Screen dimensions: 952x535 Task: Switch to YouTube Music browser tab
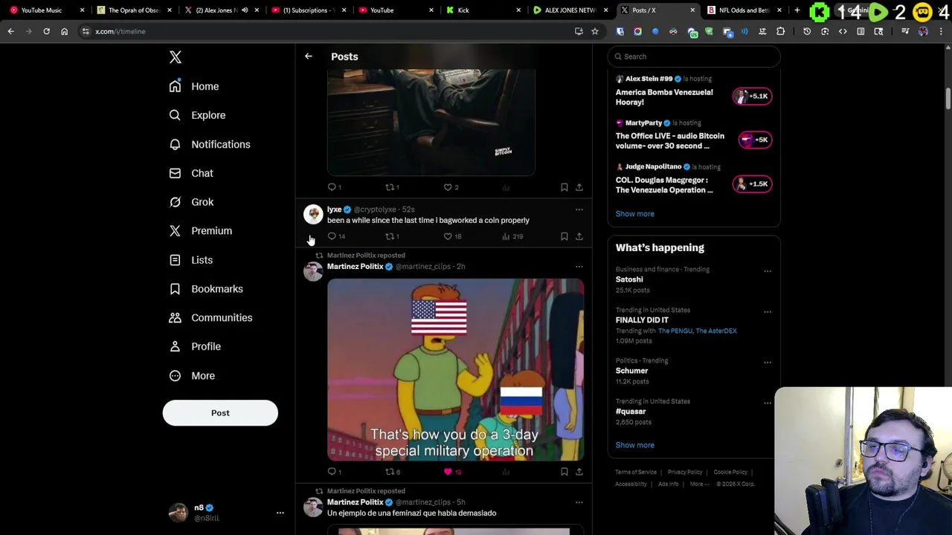45,10
